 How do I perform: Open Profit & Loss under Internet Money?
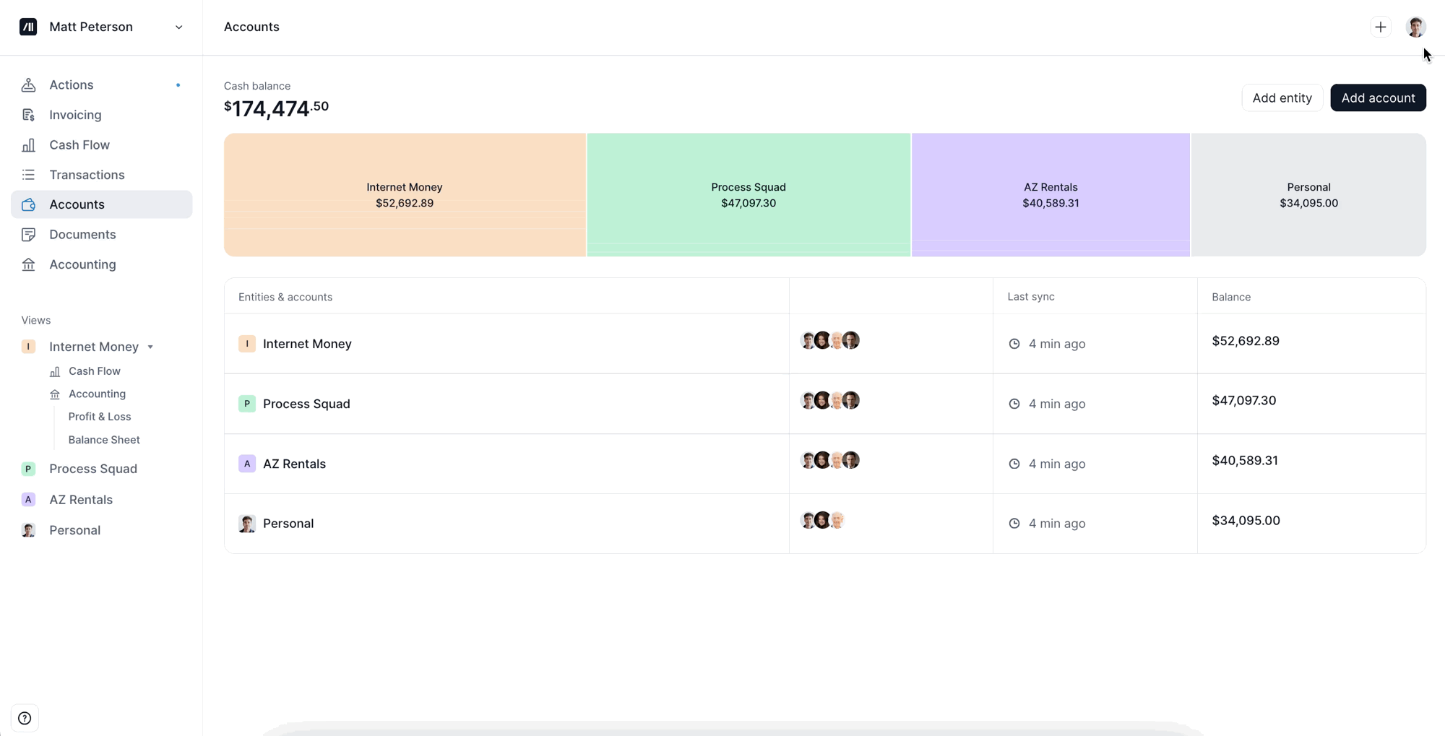tap(100, 417)
